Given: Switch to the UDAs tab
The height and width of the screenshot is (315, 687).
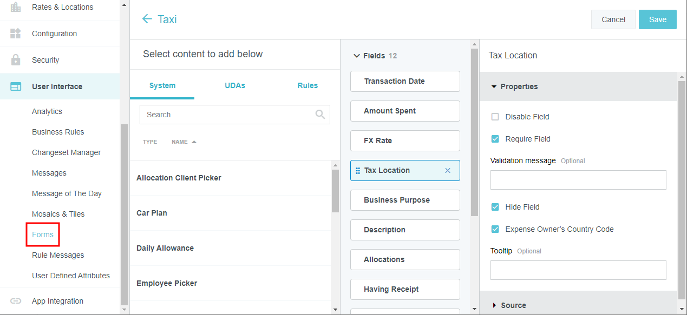Looking at the screenshot, I should tap(235, 85).
